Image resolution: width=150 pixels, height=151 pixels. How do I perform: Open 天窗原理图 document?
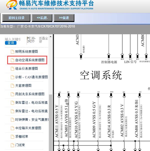coord(23,85)
